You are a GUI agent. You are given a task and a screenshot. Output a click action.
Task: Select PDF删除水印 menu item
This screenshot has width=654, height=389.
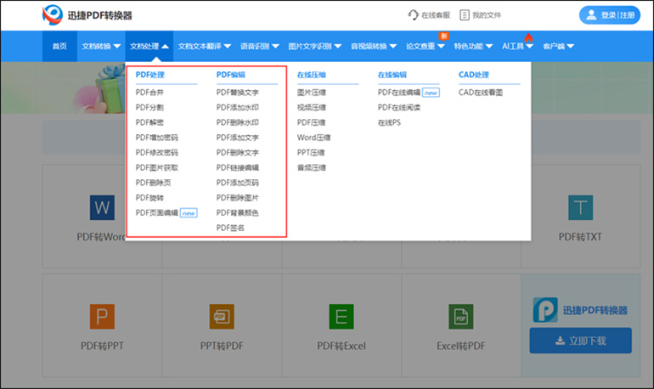[x=237, y=122]
